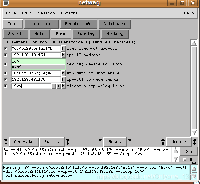Toggle the ip IP address checkbox
Viewport: 200px width, 184px height.
coord(6,55)
